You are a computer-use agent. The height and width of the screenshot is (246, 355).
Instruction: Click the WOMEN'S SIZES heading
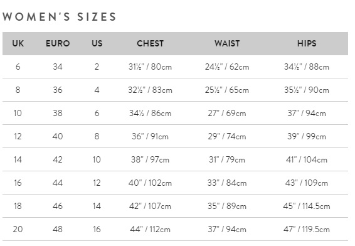click(x=60, y=17)
